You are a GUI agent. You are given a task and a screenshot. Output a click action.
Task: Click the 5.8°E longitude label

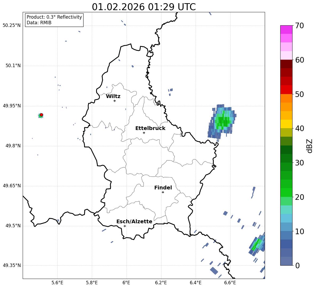coord(92,283)
